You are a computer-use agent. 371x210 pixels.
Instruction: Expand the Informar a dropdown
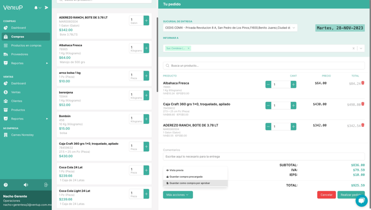pos(361,48)
